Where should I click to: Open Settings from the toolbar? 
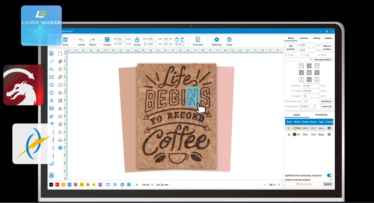click(216, 41)
